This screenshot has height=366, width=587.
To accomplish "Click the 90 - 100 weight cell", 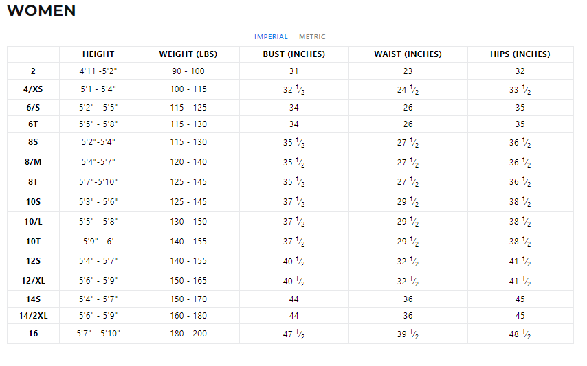I will click(x=188, y=71).
